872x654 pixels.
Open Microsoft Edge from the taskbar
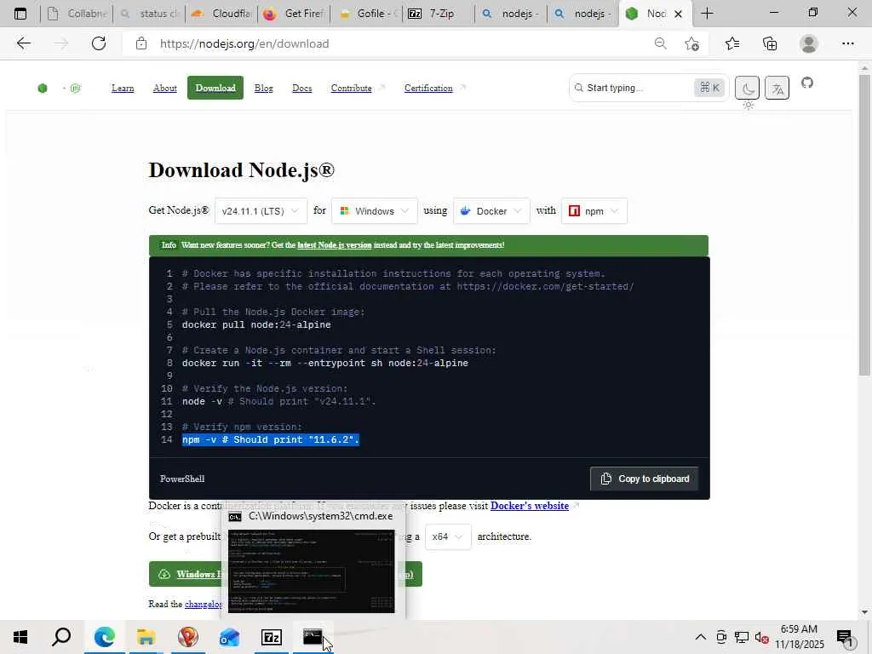pos(105,637)
